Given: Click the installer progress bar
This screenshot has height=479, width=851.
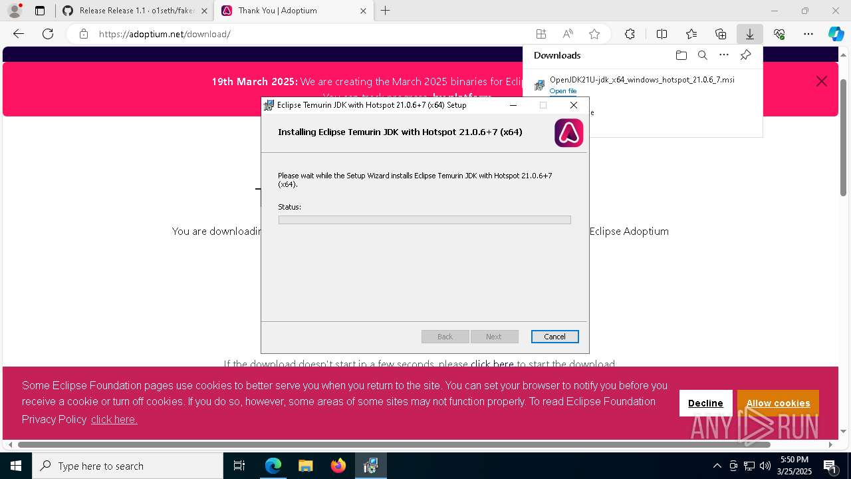Looking at the screenshot, I should [x=425, y=220].
